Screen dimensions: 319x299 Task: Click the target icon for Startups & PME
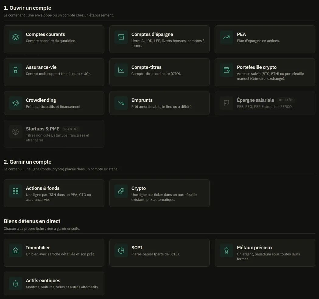tap(16, 132)
